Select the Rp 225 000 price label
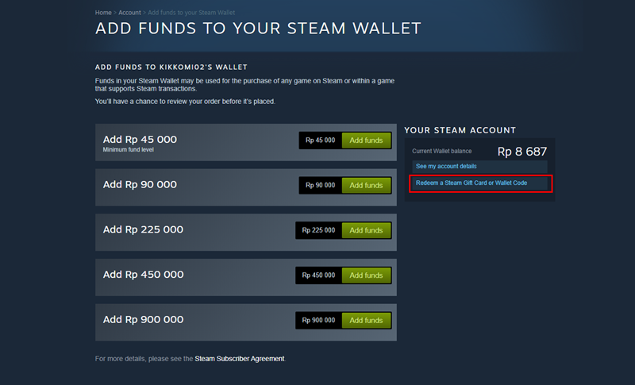 318,230
